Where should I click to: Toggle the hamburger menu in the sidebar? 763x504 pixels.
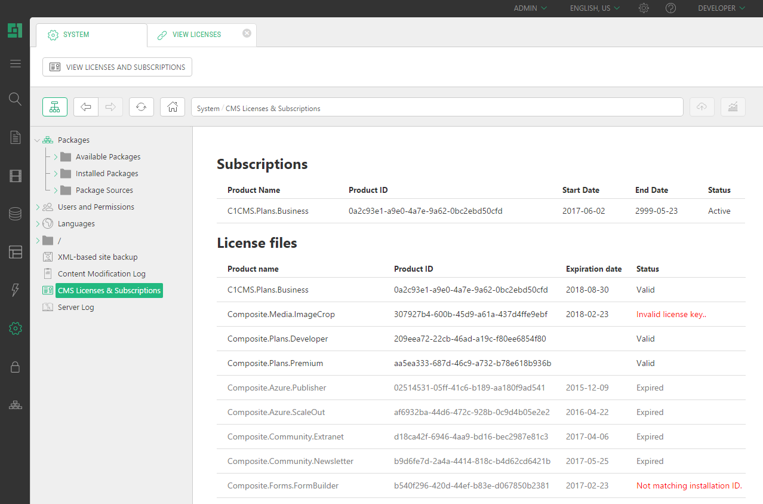[x=15, y=64]
